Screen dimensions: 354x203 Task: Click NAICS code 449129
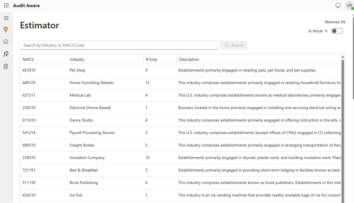[29, 83]
